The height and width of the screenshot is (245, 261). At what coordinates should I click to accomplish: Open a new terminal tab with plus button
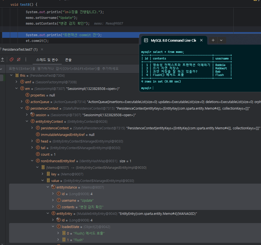pyautogui.click(x=213, y=40)
